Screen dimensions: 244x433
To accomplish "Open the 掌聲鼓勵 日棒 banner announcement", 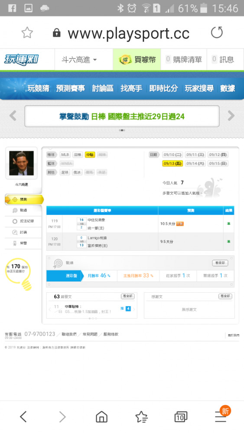I will tap(122, 116).
